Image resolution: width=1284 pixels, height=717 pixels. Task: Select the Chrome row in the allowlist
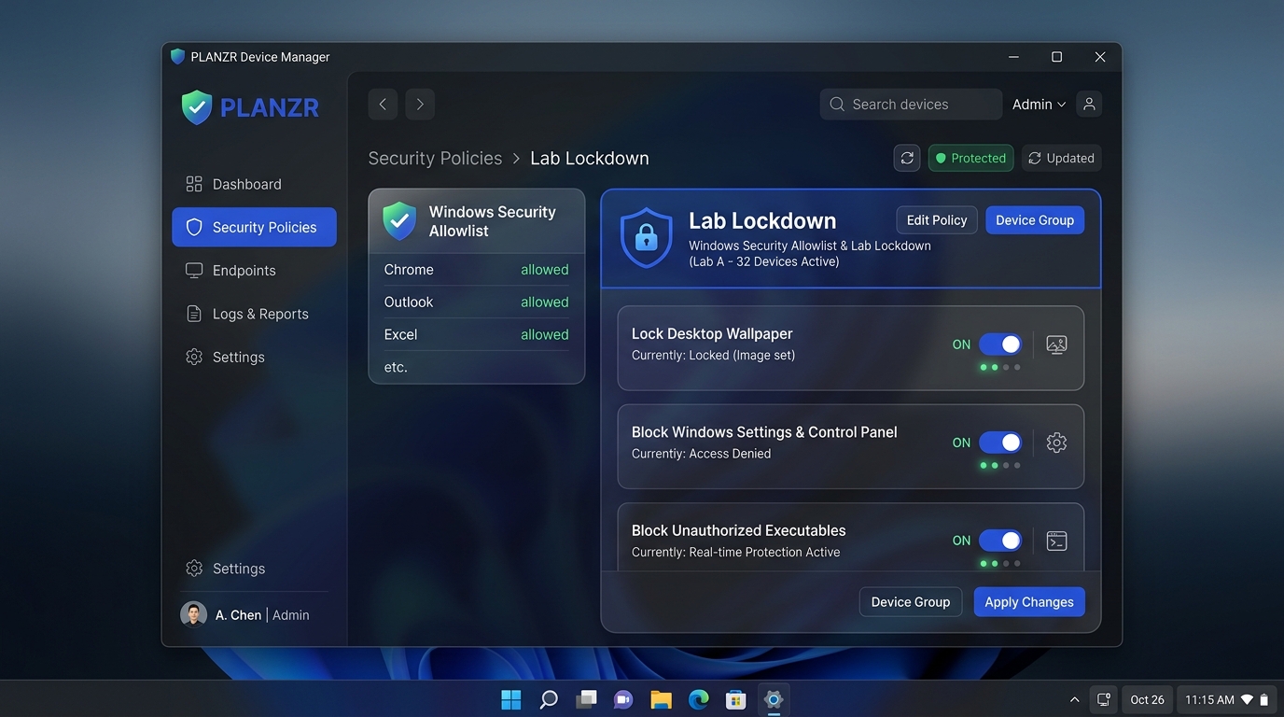point(476,270)
